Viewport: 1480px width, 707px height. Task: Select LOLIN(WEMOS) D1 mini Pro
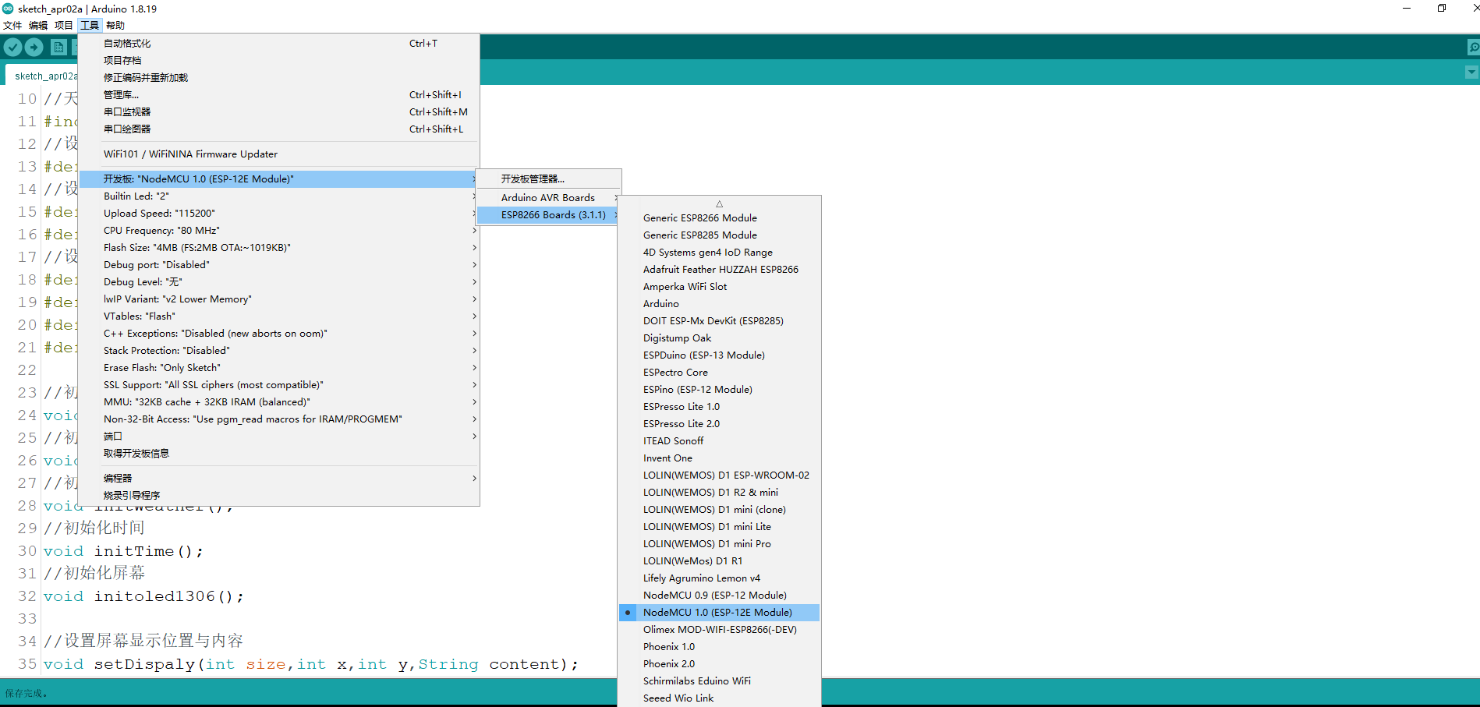tap(718, 544)
